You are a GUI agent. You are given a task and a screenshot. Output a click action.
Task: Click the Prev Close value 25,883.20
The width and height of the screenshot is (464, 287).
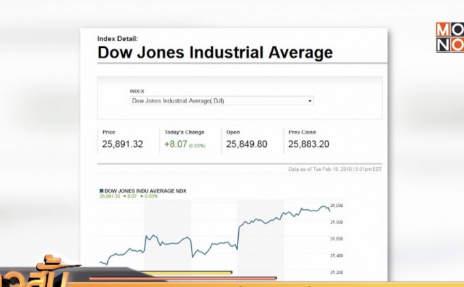308,144
